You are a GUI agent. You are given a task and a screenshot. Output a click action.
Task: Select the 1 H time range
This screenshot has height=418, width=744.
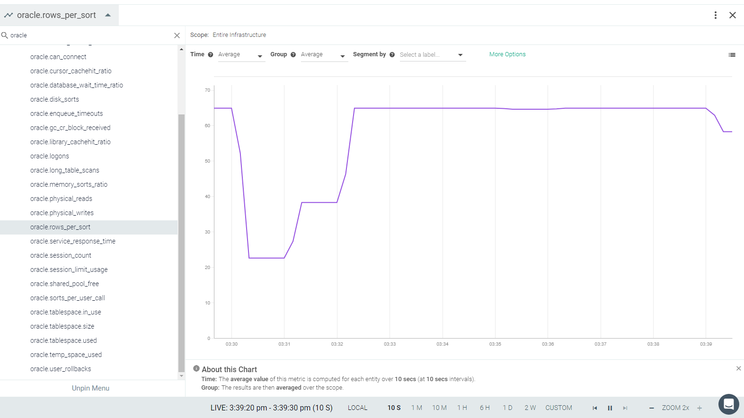tap(462, 408)
